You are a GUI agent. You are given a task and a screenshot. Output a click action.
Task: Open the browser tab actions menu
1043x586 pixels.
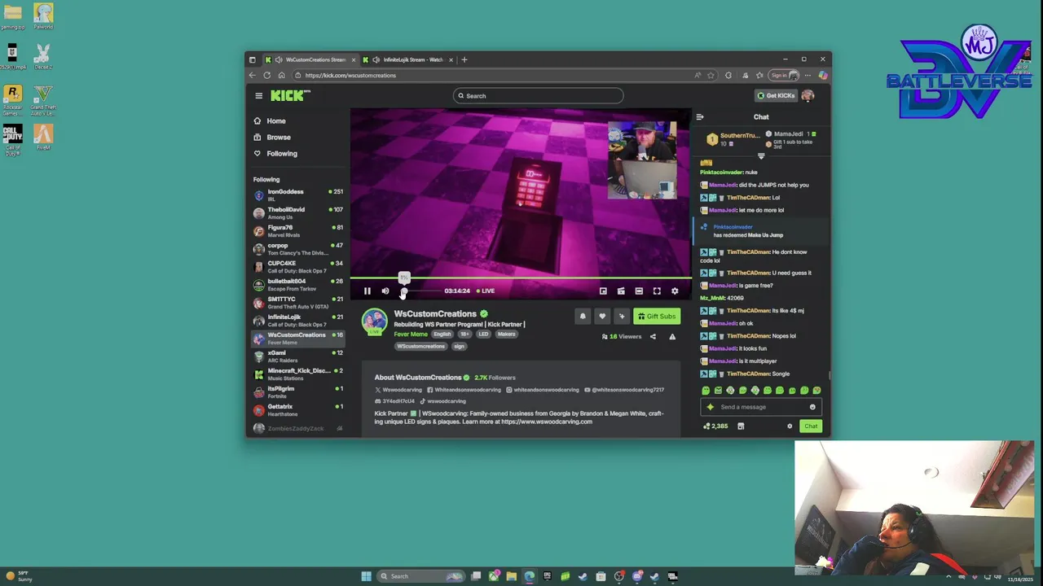(x=253, y=59)
